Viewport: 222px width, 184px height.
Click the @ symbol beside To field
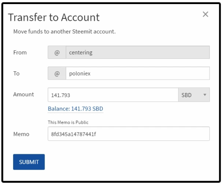(57, 73)
